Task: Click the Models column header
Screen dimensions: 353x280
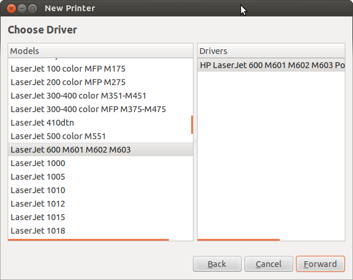Action: (100, 51)
